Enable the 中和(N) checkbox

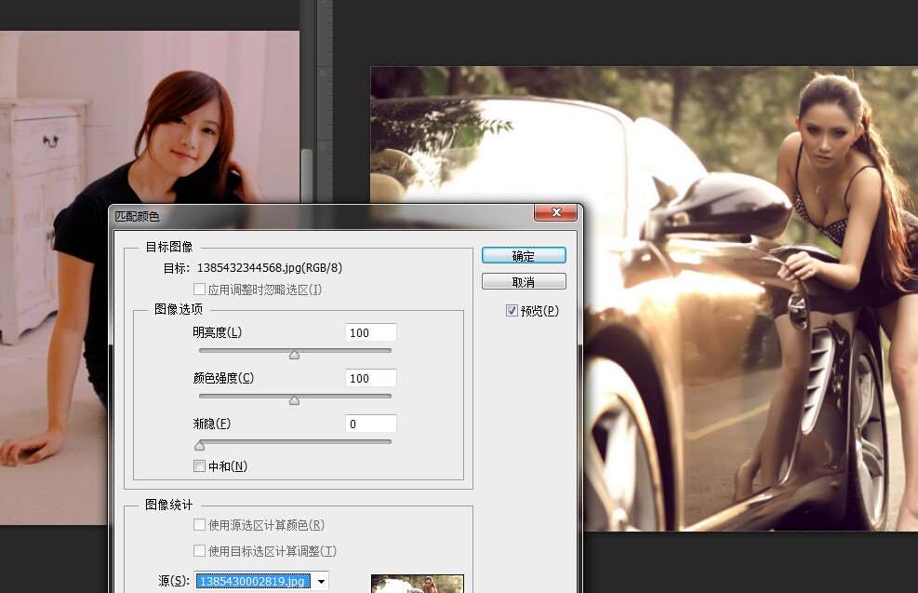[x=199, y=466]
